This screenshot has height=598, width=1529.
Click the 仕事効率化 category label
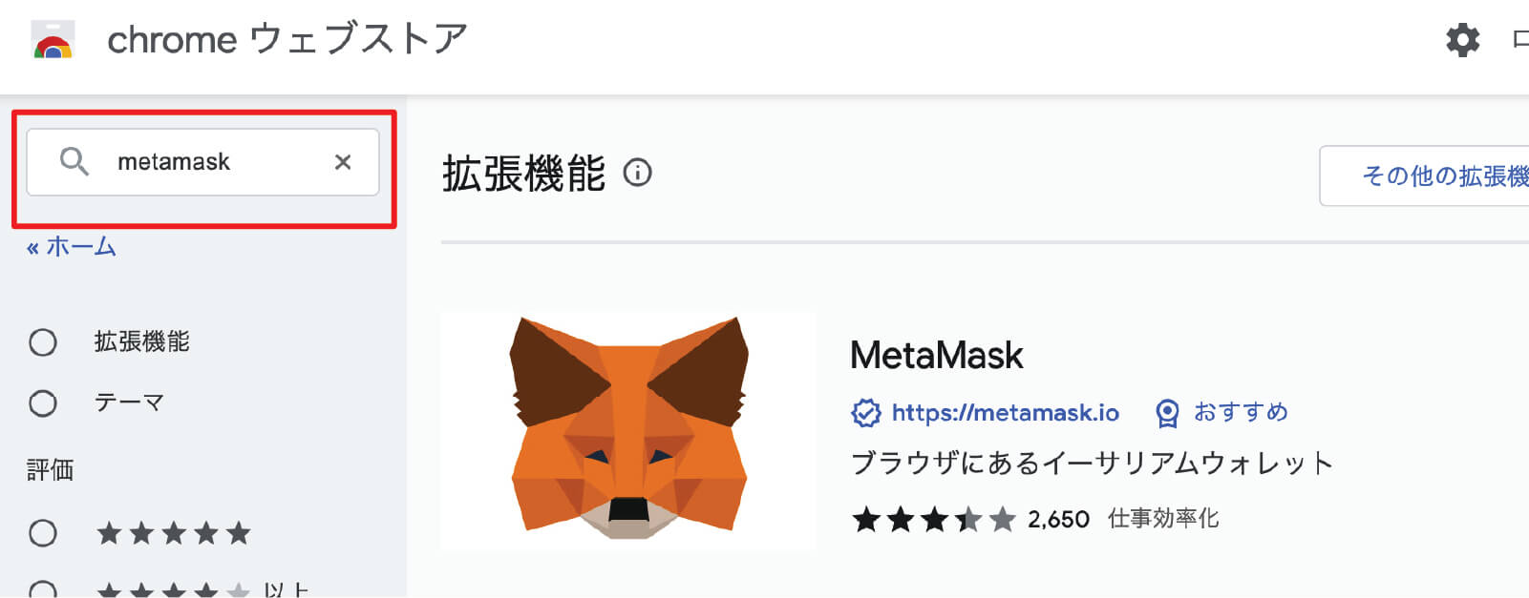[1163, 519]
